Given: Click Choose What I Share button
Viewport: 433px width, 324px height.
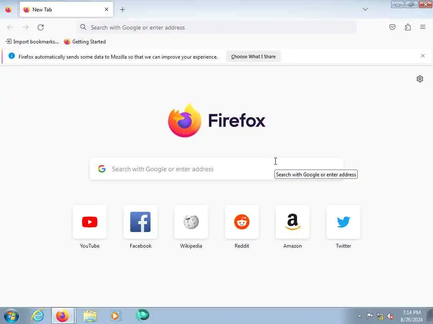Looking at the screenshot, I should 253,57.
